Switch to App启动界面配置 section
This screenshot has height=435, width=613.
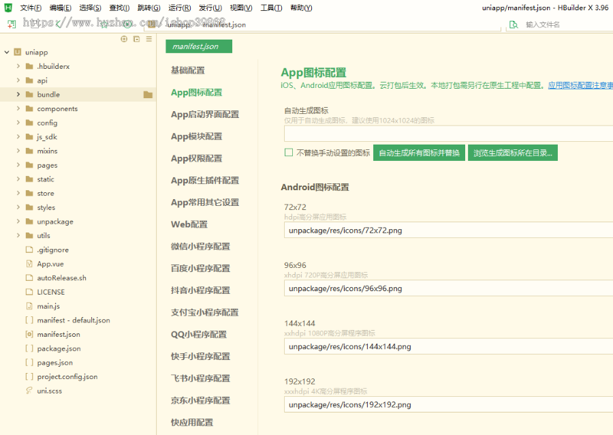[x=205, y=115]
